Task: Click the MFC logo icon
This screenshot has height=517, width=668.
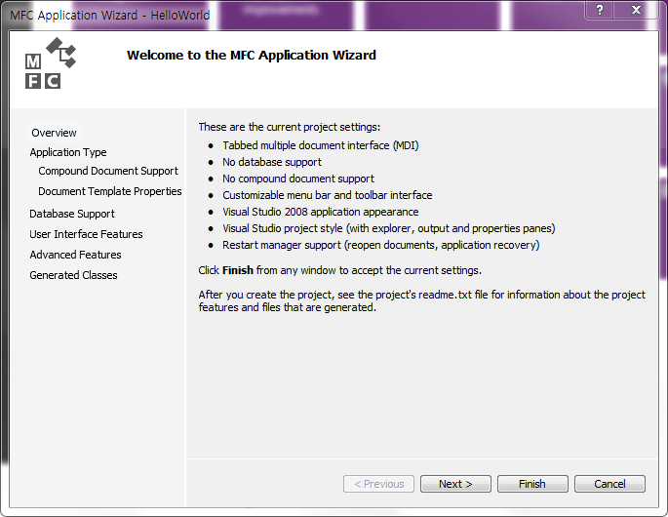Action: [51, 63]
